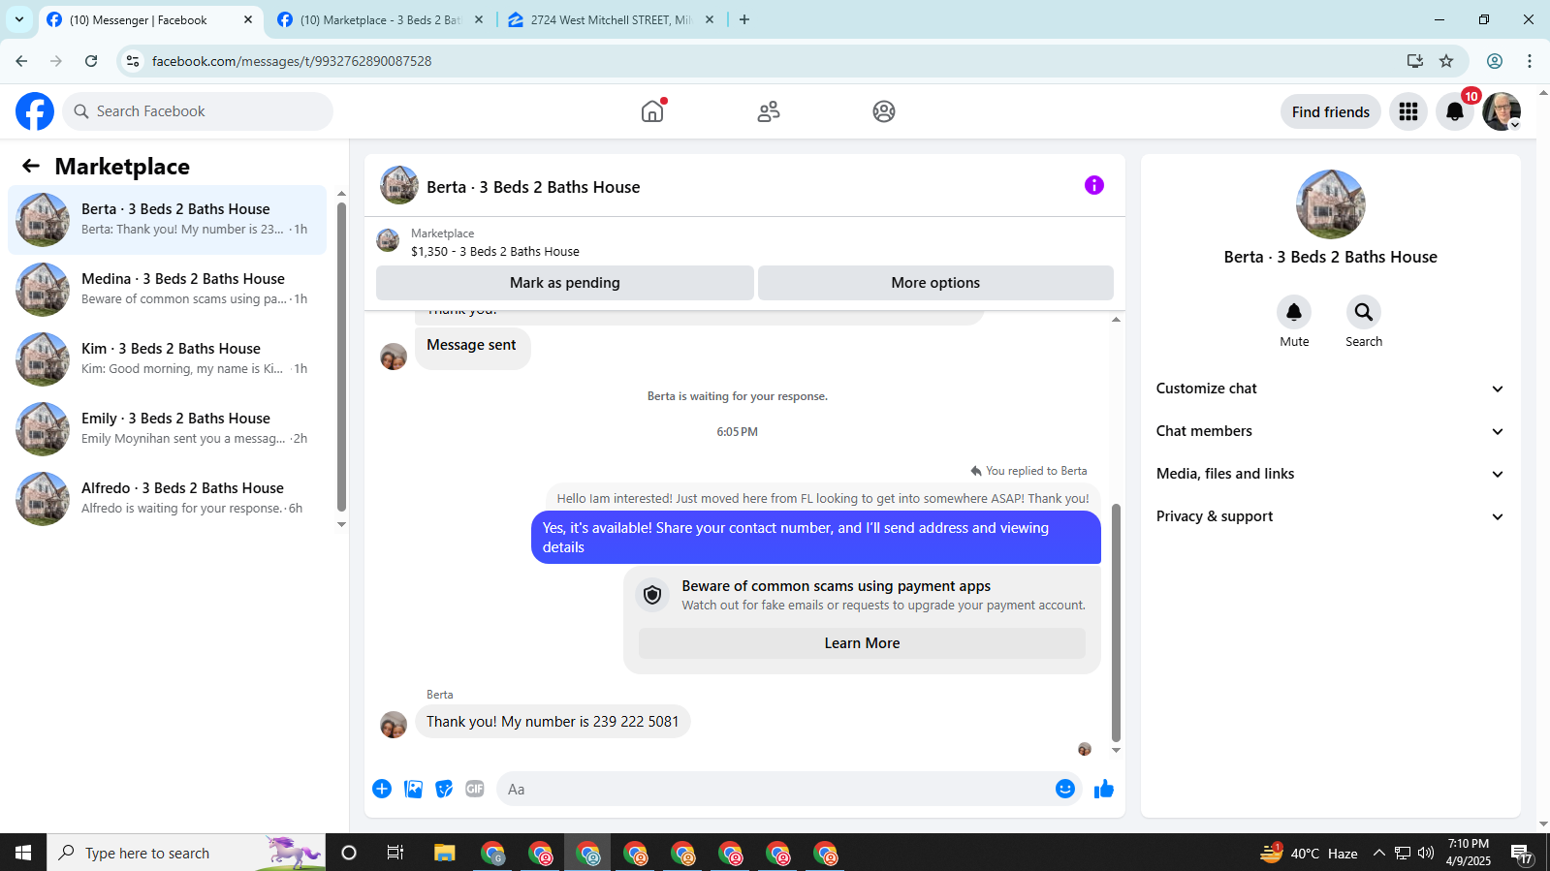Open Chrome profile button
Viewport: 1550px width, 871px height.
(x=1495, y=61)
